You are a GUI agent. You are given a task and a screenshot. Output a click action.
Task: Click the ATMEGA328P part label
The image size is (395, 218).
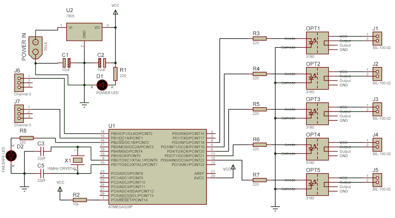(120, 207)
